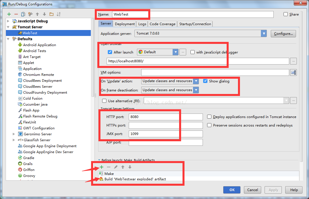Move before-launch task down arrow

tap(130, 167)
